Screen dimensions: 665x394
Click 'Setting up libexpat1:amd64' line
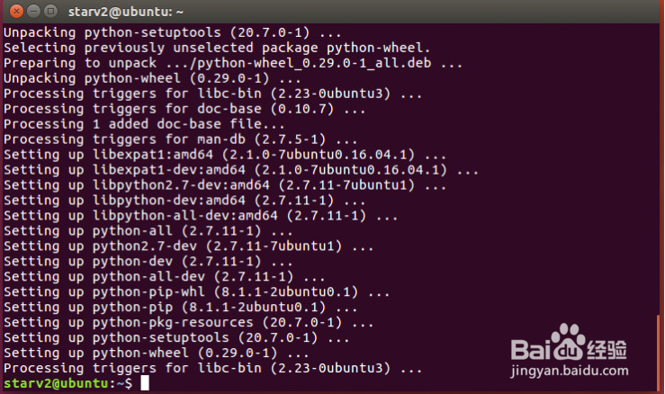click(x=225, y=155)
